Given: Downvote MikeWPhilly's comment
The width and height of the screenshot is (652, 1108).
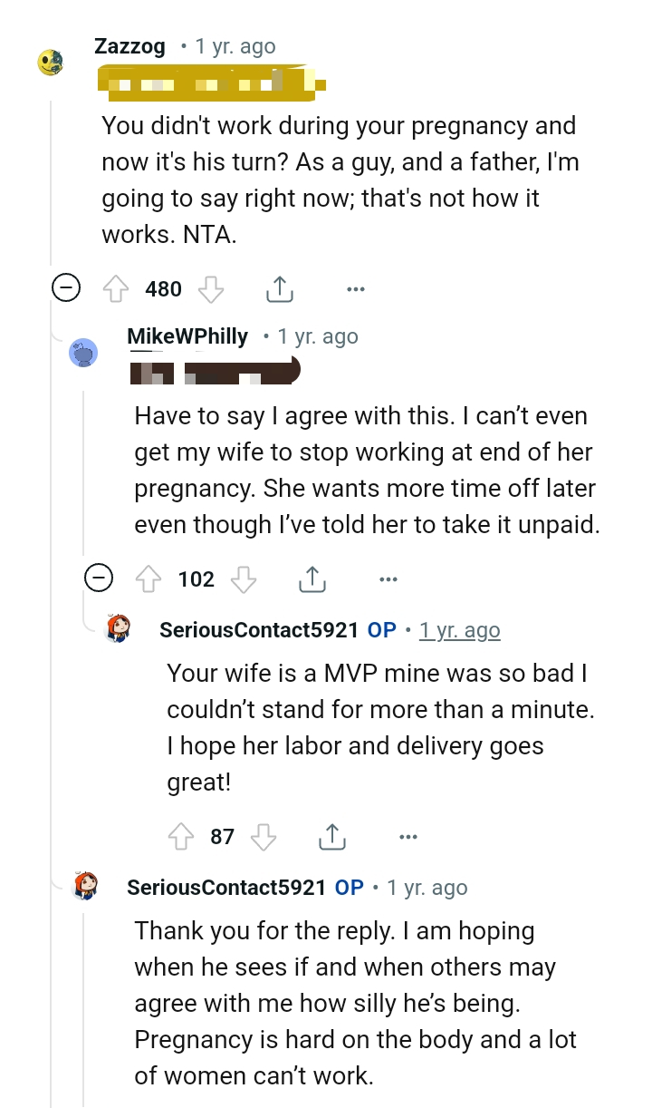Looking at the screenshot, I should click(x=242, y=578).
